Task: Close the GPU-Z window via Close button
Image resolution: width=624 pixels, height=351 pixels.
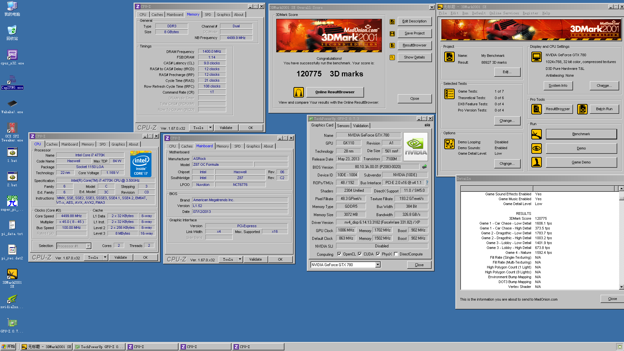Action: (x=419, y=265)
